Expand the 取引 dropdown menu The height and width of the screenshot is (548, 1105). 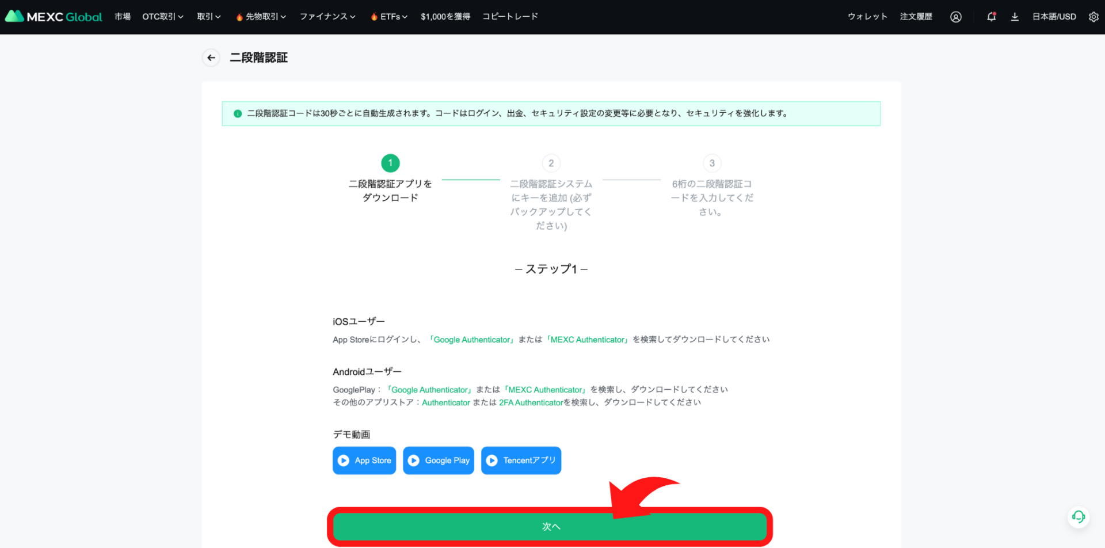(209, 17)
